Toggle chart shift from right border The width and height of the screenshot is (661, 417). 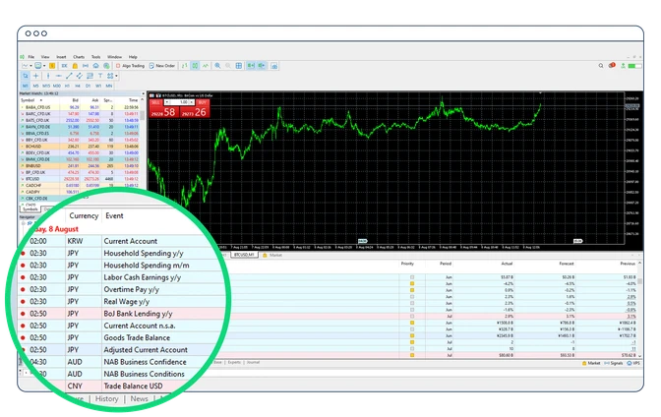(x=262, y=66)
